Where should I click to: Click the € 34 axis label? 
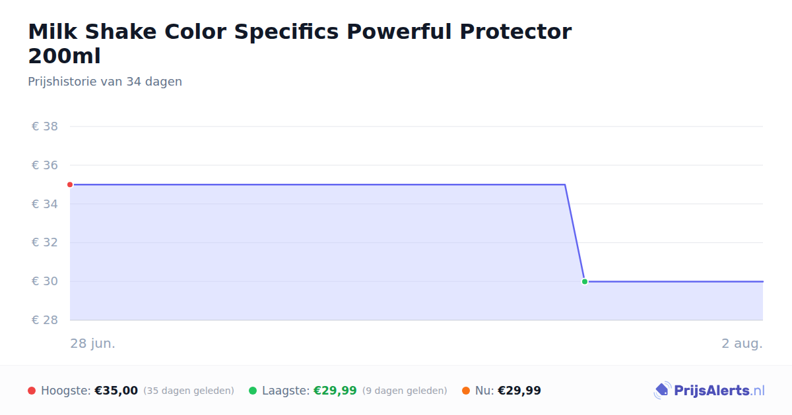tap(45, 204)
